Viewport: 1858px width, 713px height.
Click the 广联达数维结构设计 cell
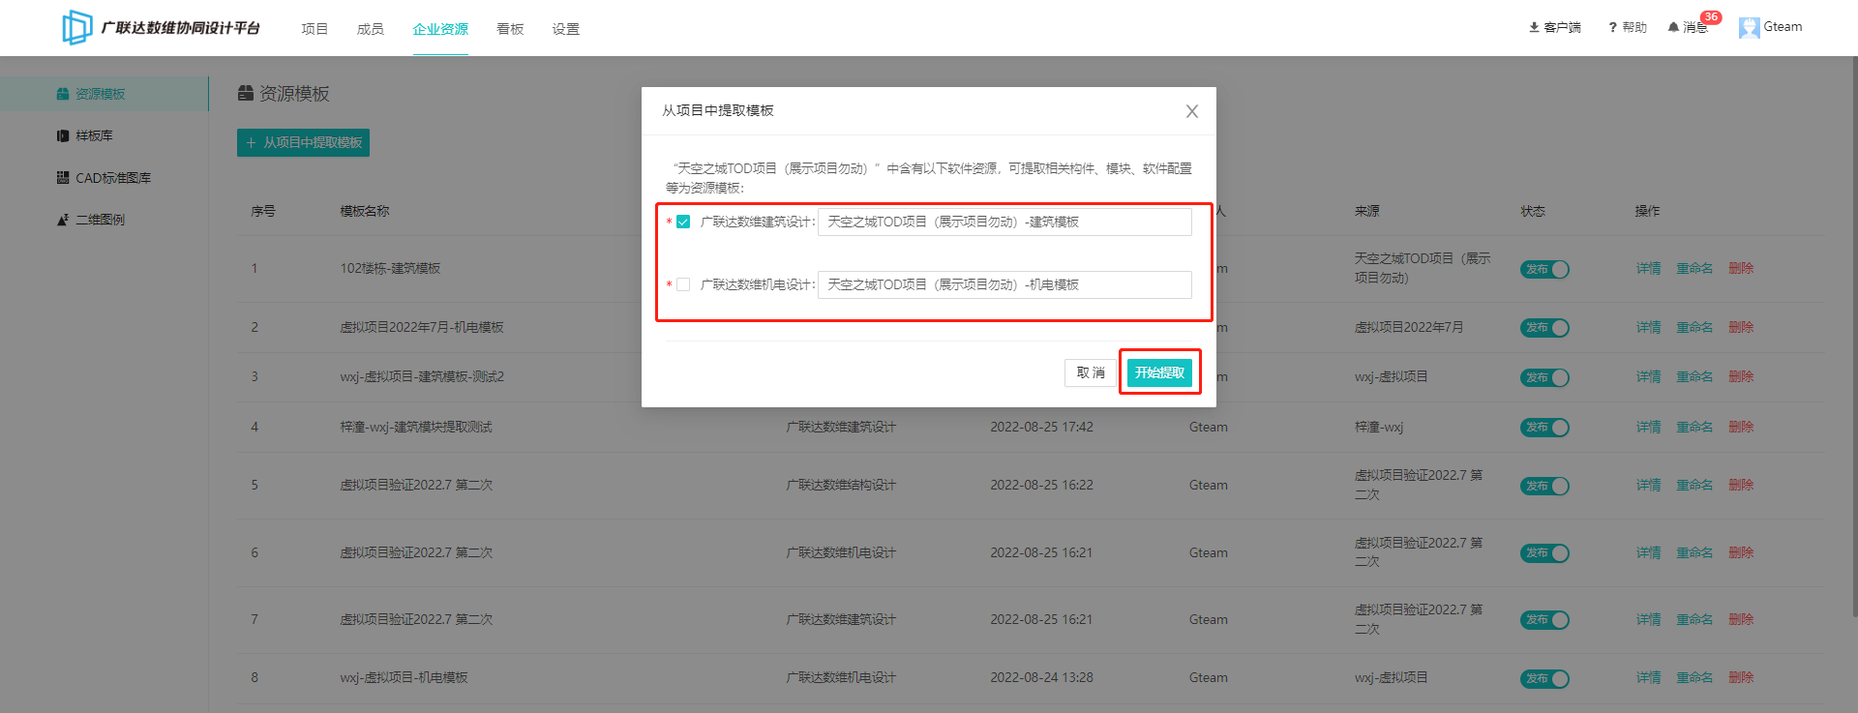click(x=841, y=485)
